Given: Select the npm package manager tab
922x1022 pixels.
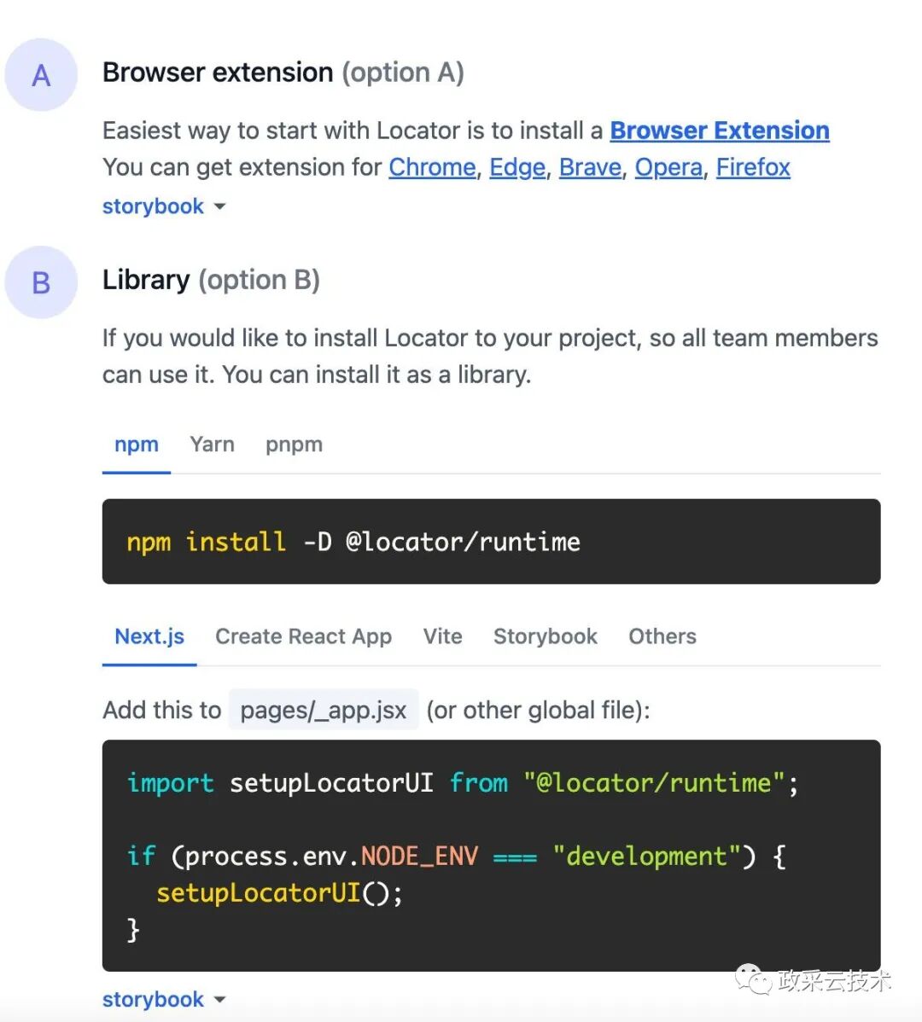Looking at the screenshot, I should pos(137,445).
